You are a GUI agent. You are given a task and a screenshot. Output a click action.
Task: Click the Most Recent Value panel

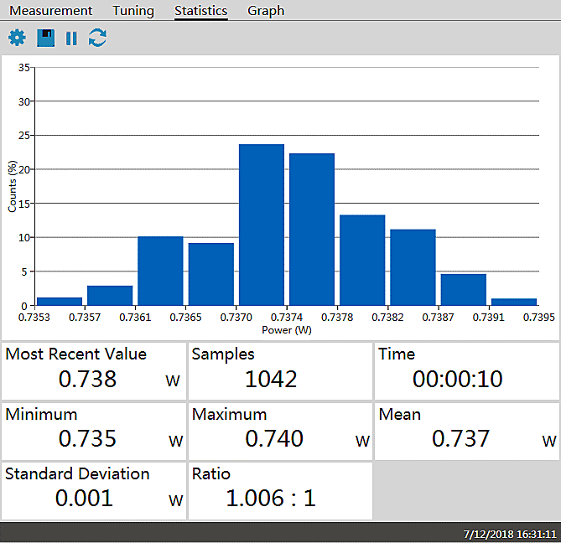93,370
